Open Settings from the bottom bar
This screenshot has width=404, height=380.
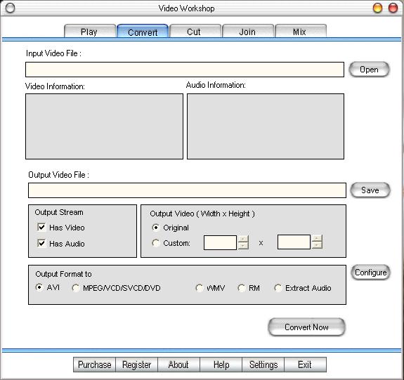(x=263, y=365)
